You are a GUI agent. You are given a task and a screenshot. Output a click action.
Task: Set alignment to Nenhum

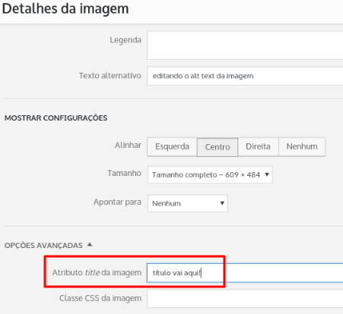[x=302, y=146]
